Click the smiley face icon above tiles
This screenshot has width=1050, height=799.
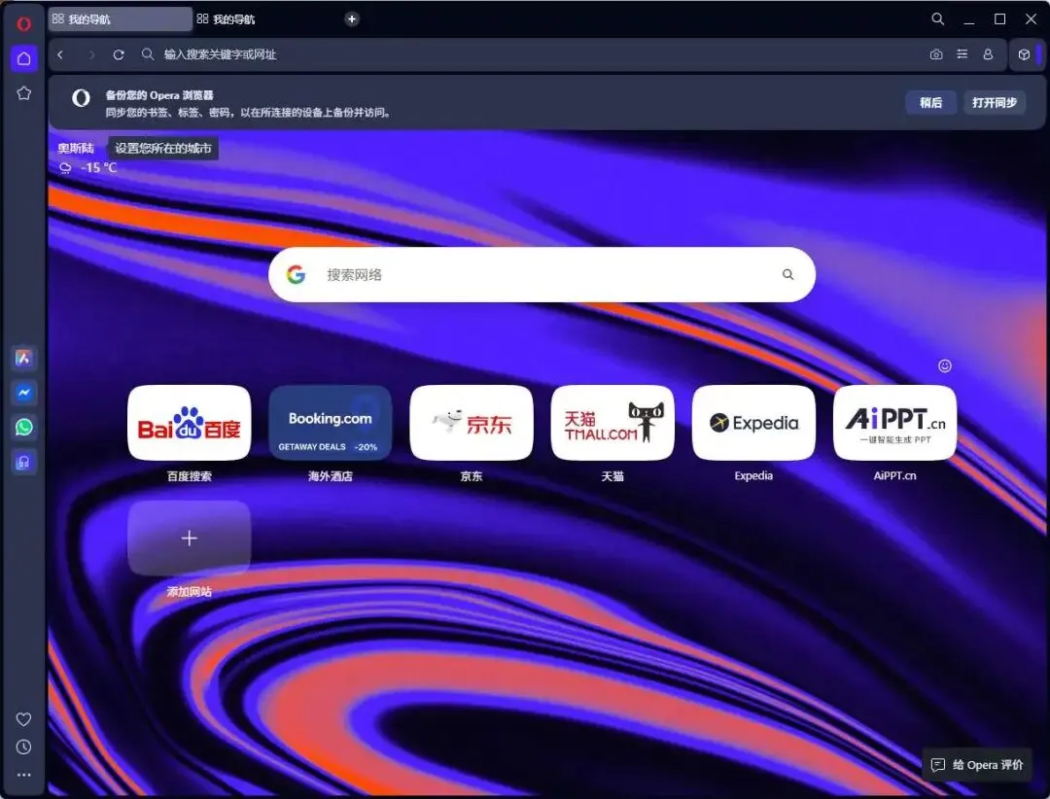tap(945, 365)
